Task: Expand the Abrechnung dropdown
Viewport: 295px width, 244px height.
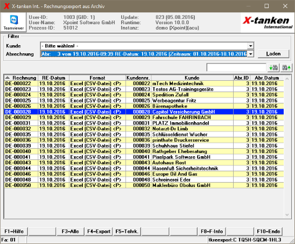Action: (x=250, y=54)
